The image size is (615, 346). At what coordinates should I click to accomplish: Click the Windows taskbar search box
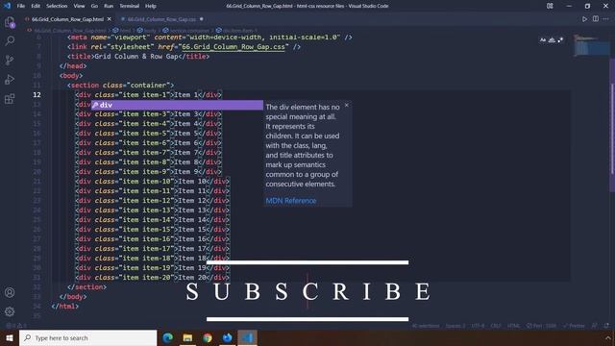click(87, 337)
